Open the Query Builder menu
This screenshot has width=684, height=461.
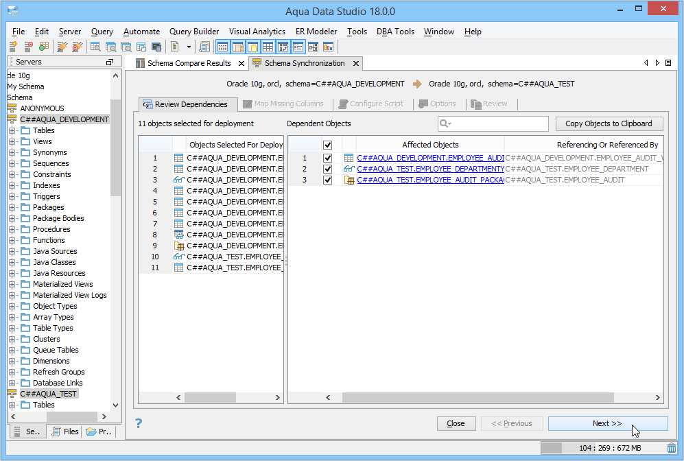click(194, 32)
